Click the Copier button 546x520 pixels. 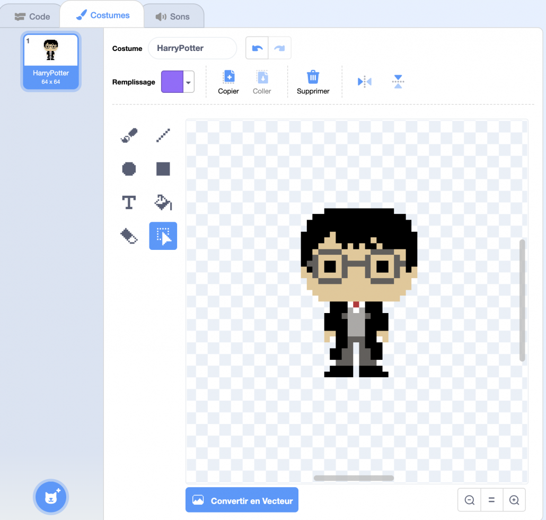pyautogui.click(x=228, y=82)
